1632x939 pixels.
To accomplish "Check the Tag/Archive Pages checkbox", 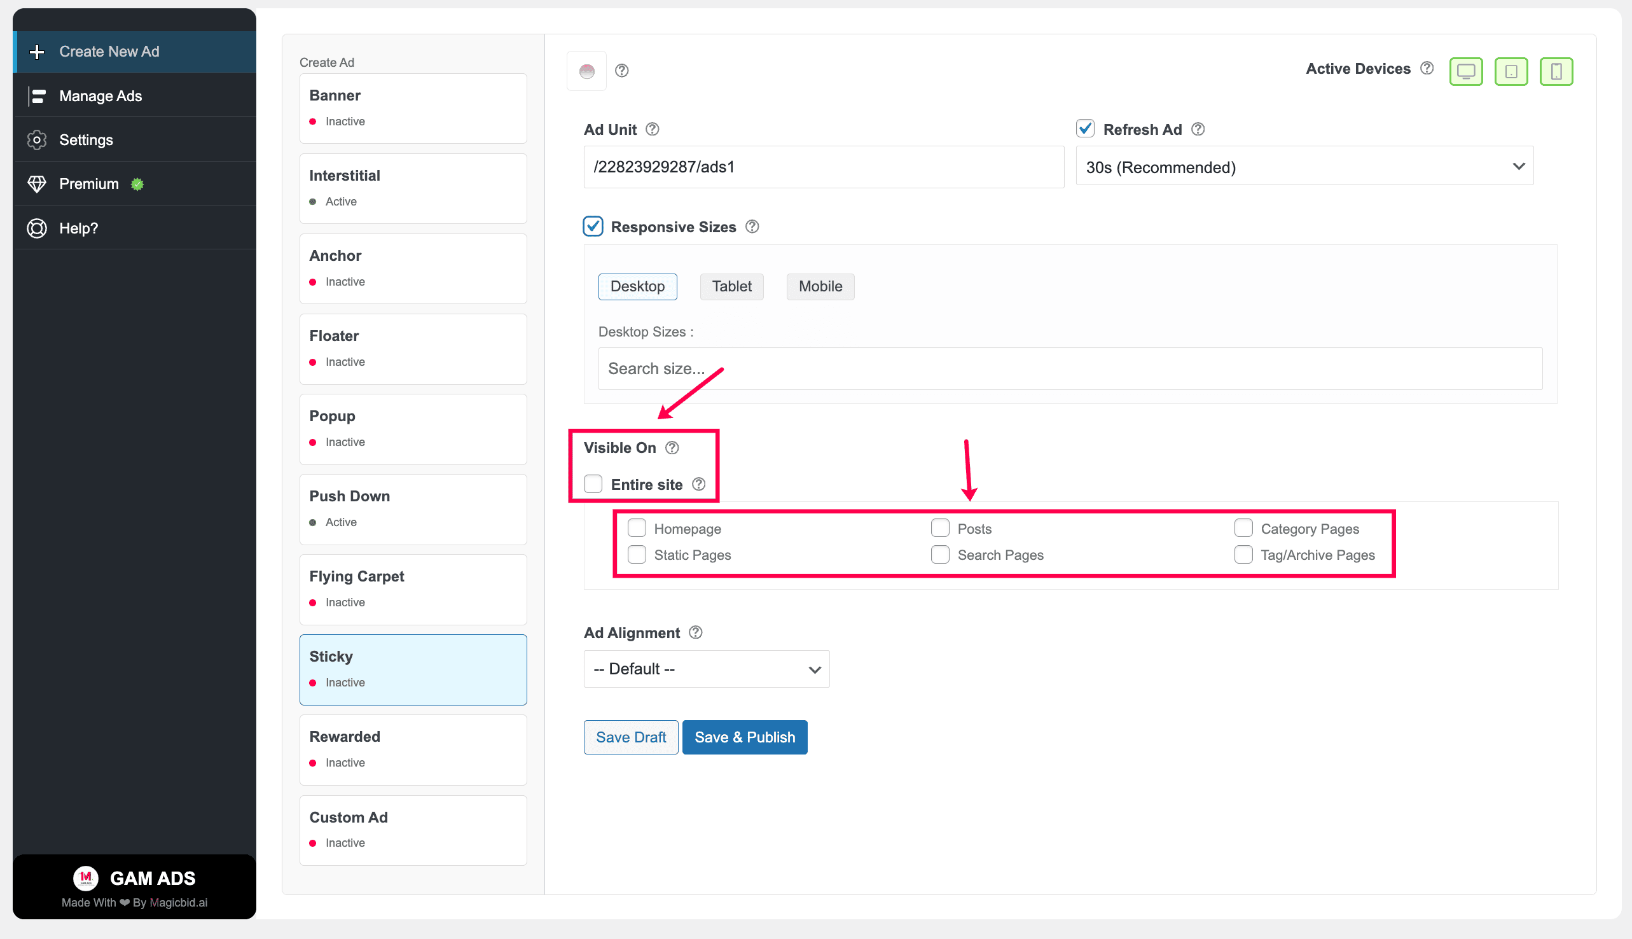I will tap(1243, 555).
